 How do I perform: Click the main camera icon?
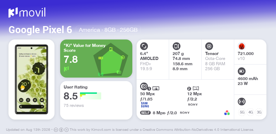click(x=144, y=86)
